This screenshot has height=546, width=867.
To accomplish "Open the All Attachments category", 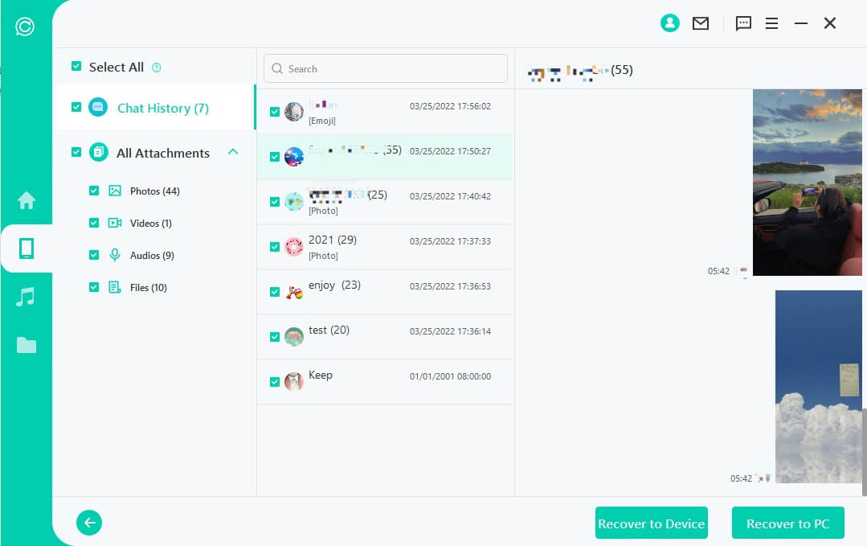I will point(163,154).
